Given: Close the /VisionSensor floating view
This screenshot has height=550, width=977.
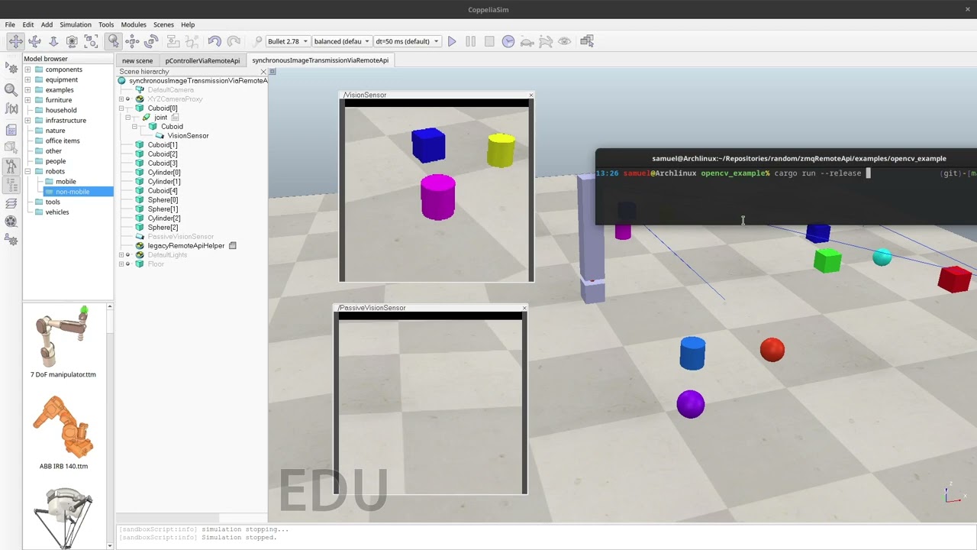Looking at the screenshot, I should tap(530, 95).
